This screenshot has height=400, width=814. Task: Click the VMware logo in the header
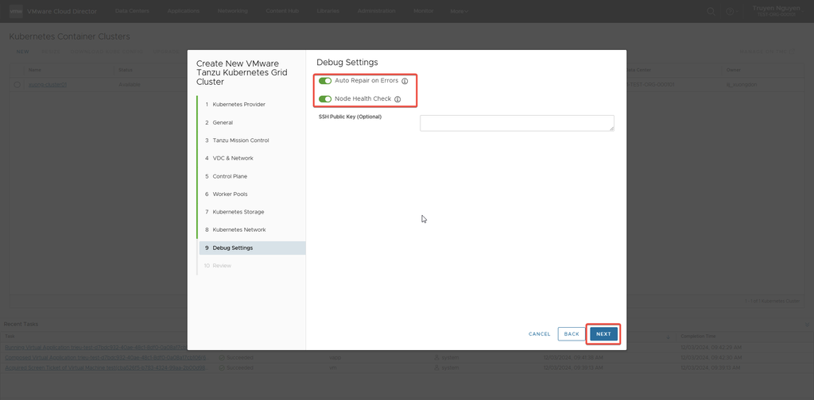(14, 11)
